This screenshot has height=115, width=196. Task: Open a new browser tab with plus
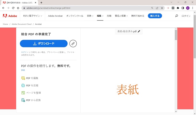click(41, 3)
